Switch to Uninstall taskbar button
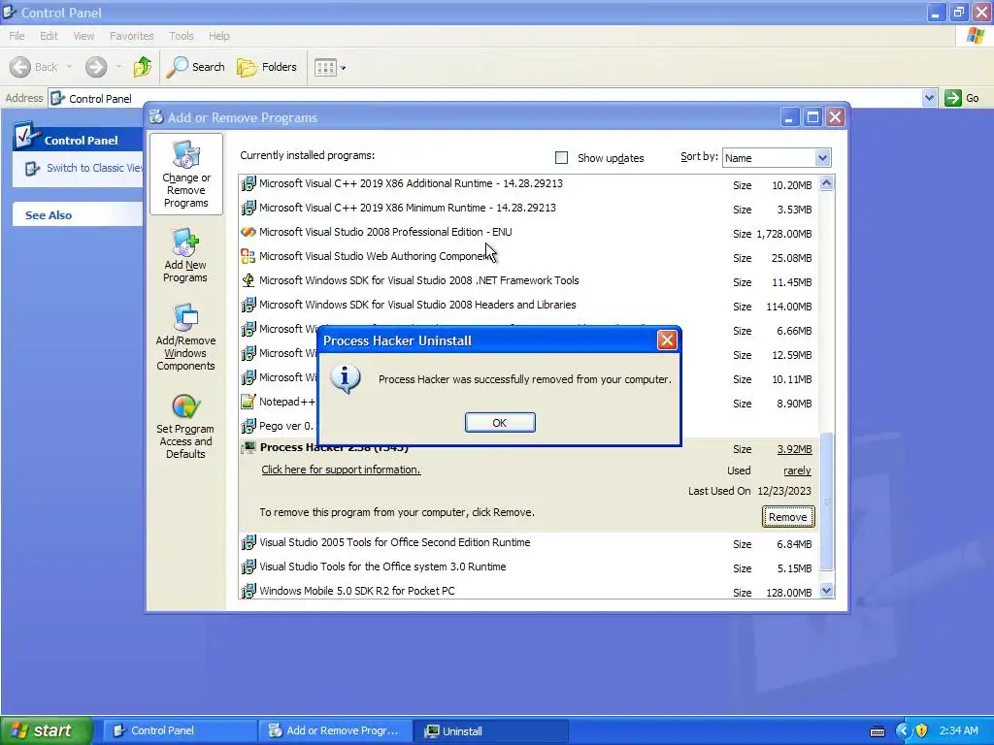 click(491, 730)
